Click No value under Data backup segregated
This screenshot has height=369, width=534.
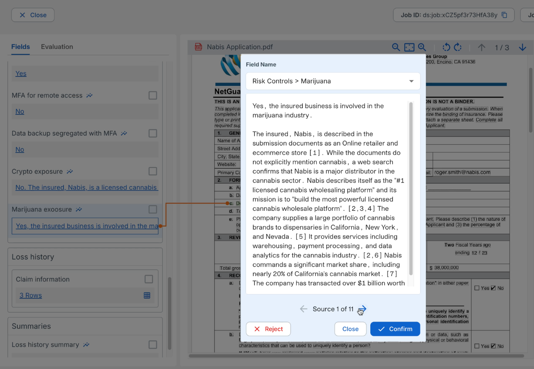[x=20, y=149]
